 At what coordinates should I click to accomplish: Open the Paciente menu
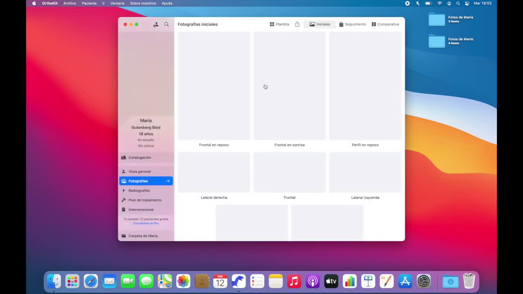click(89, 3)
